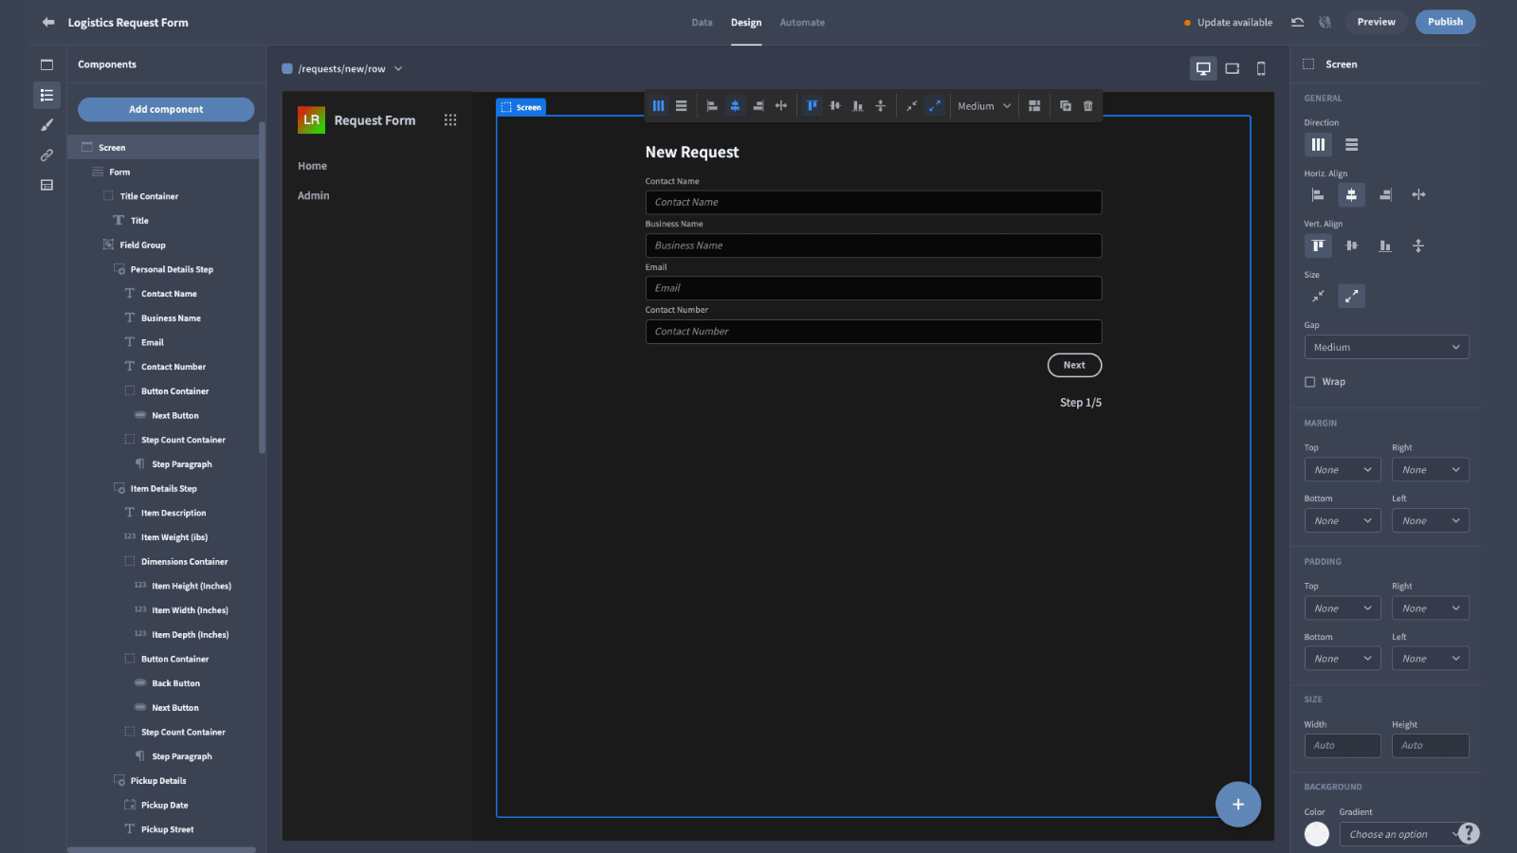Open the Margin Top dropdown

point(1343,470)
